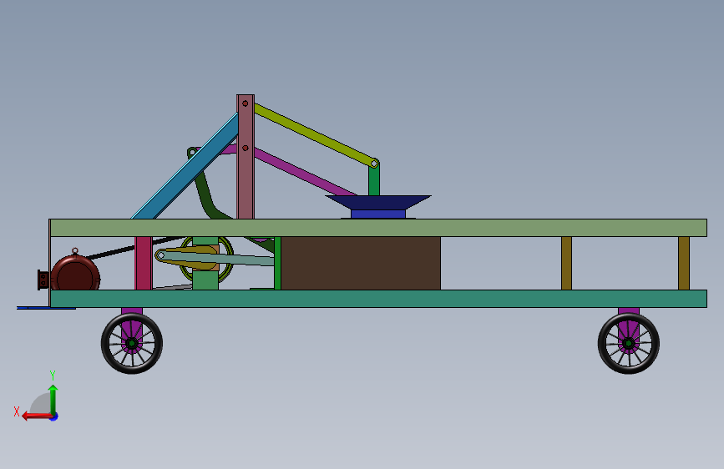Click the lower bolt on the mauve post
Viewport: 724px width, 469px height.
pos(246,149)
